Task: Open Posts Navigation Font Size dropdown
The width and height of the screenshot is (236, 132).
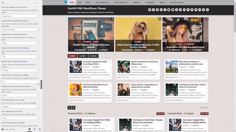Action: coord(20,118)
